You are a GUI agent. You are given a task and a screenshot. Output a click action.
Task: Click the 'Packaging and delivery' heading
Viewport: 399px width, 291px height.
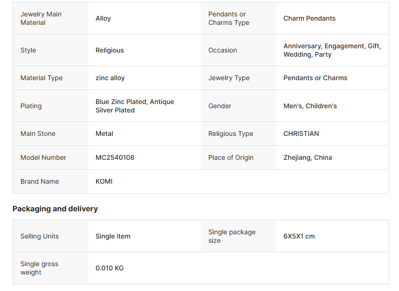pyautogui.click(x=55, y=209)
